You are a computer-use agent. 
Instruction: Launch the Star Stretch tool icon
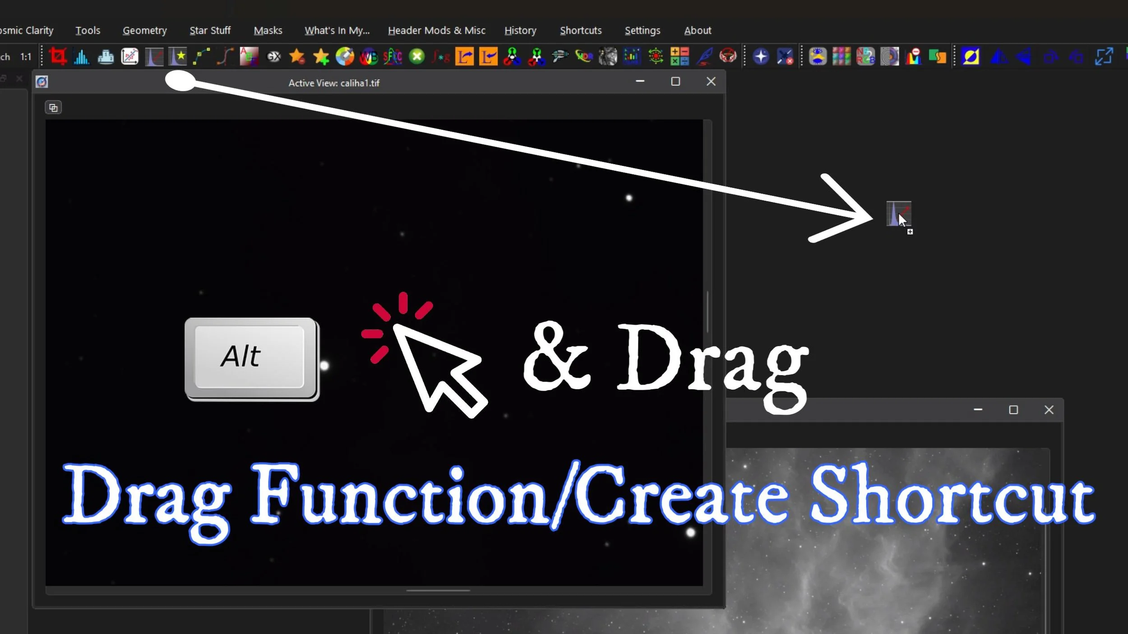click(x=178, y=56)
